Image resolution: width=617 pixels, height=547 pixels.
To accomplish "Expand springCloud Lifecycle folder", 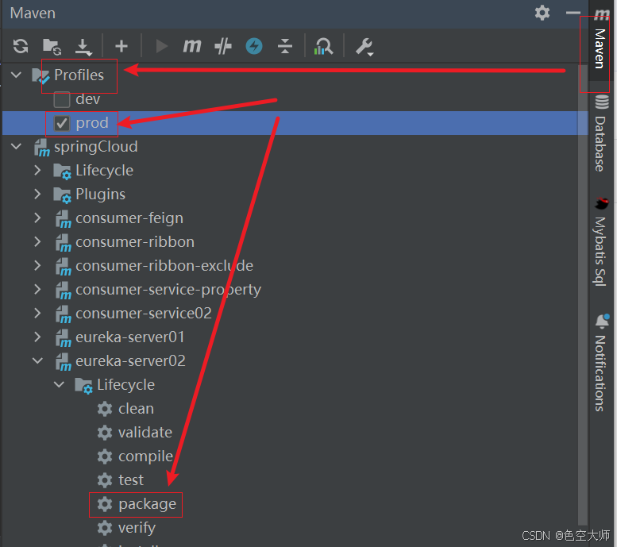I will (37, 171).
